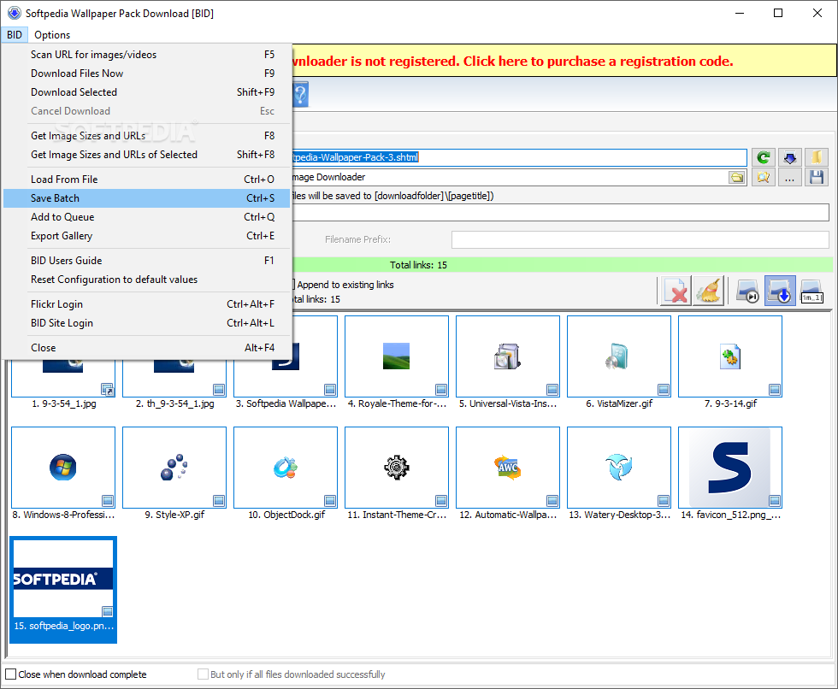Viewport: 838px width, 689px height.
Task: Click the blue question mark help icon
Action: 301,95
